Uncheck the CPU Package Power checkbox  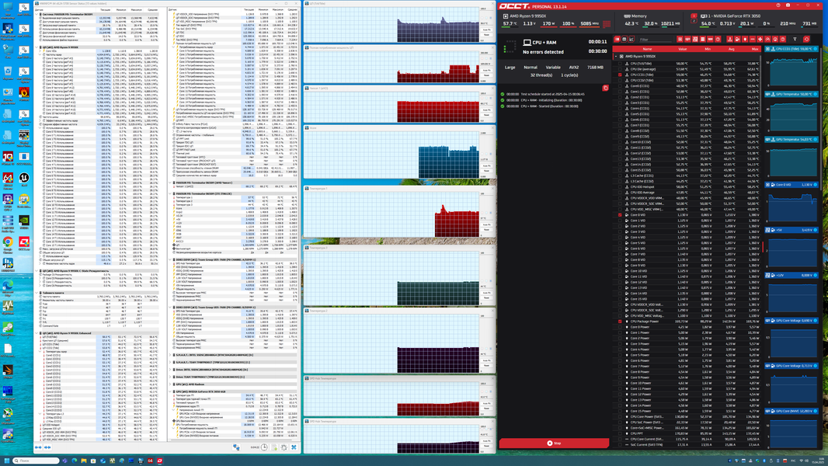pyautogui.click(x=620, y=322)
